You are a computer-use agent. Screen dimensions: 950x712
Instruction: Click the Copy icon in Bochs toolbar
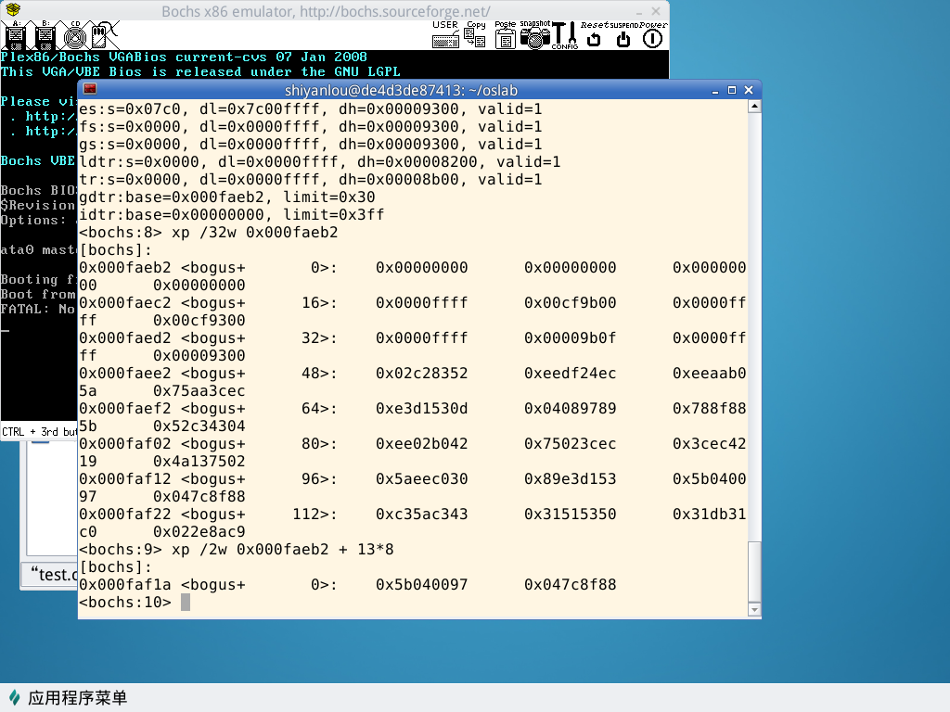pos(475,35)
